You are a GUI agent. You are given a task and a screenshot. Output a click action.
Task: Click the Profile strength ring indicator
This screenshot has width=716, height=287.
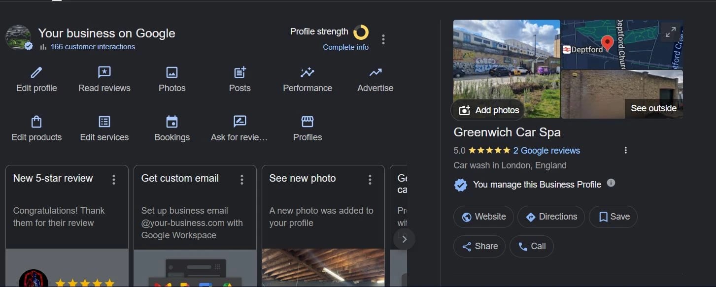361,32
